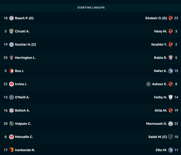
Task: Open goalkeeper Shobeir O. (G)
Action: [156, 18]
